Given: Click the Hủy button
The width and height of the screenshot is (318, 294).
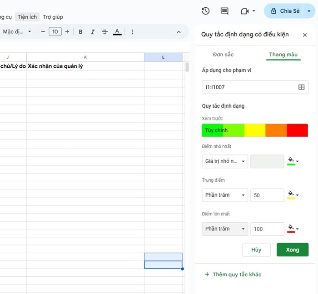Looking at the screenshot, I should 256,249.
